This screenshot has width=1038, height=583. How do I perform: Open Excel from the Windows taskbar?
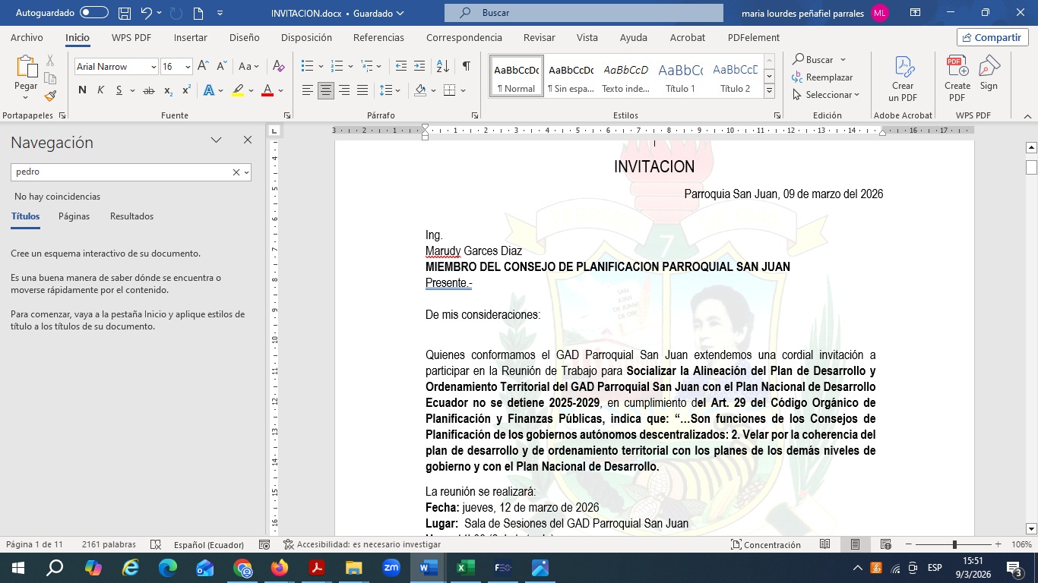[x=465, y=568]
